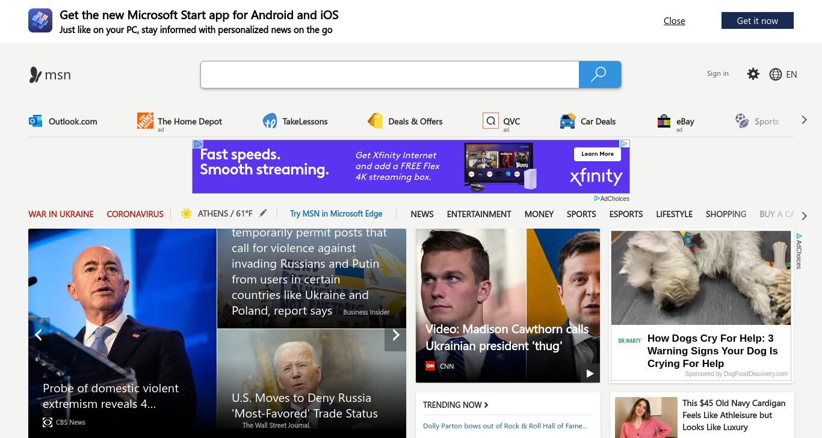This screenshot has width=822, height=438.
Task: Click the QVC icon
Action: pos(490,121)
